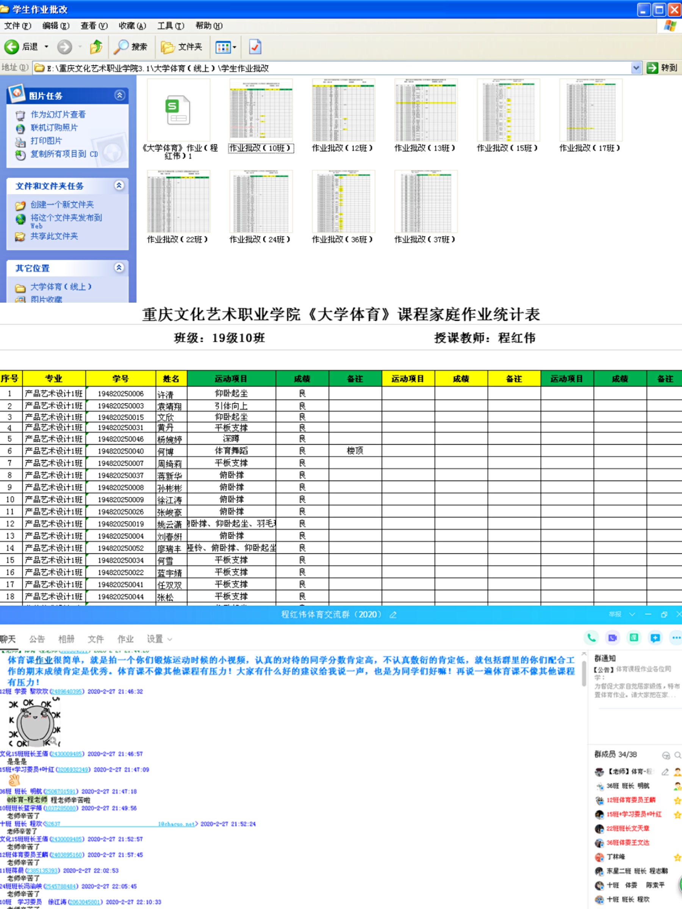Image resolution: width=682 pixels, height=909 pixels.
Task: Click the blue chat-bubble plus icon
Action: pos(655,638)
